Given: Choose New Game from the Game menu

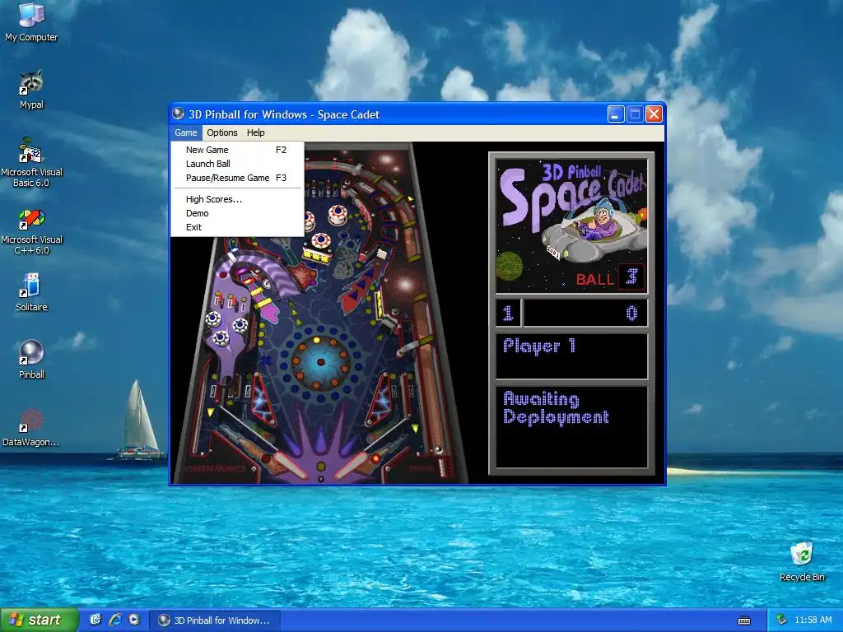Looking at the screenshot, I should pos(237,150).
